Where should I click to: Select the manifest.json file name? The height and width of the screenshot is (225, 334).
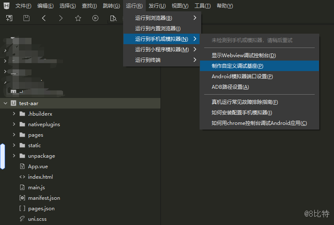(x=44, y=198)
